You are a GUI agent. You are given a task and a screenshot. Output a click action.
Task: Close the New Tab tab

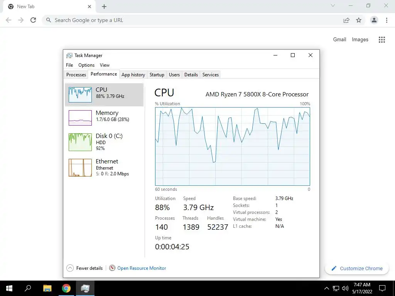click(89, 7)
